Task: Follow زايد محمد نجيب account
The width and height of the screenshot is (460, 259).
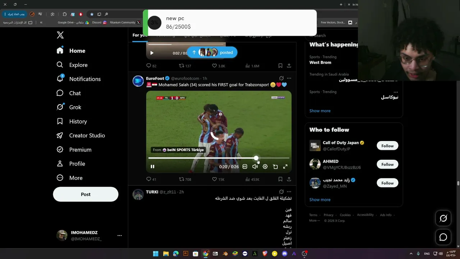Action: 387,183
